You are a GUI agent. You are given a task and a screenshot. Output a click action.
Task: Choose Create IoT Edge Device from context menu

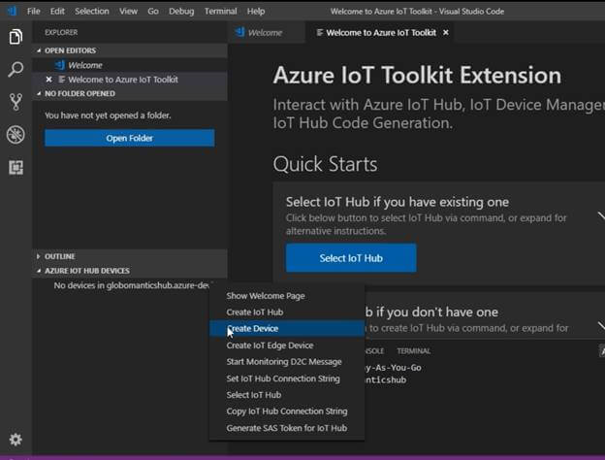pyautogui.click(x=287, y=345)
